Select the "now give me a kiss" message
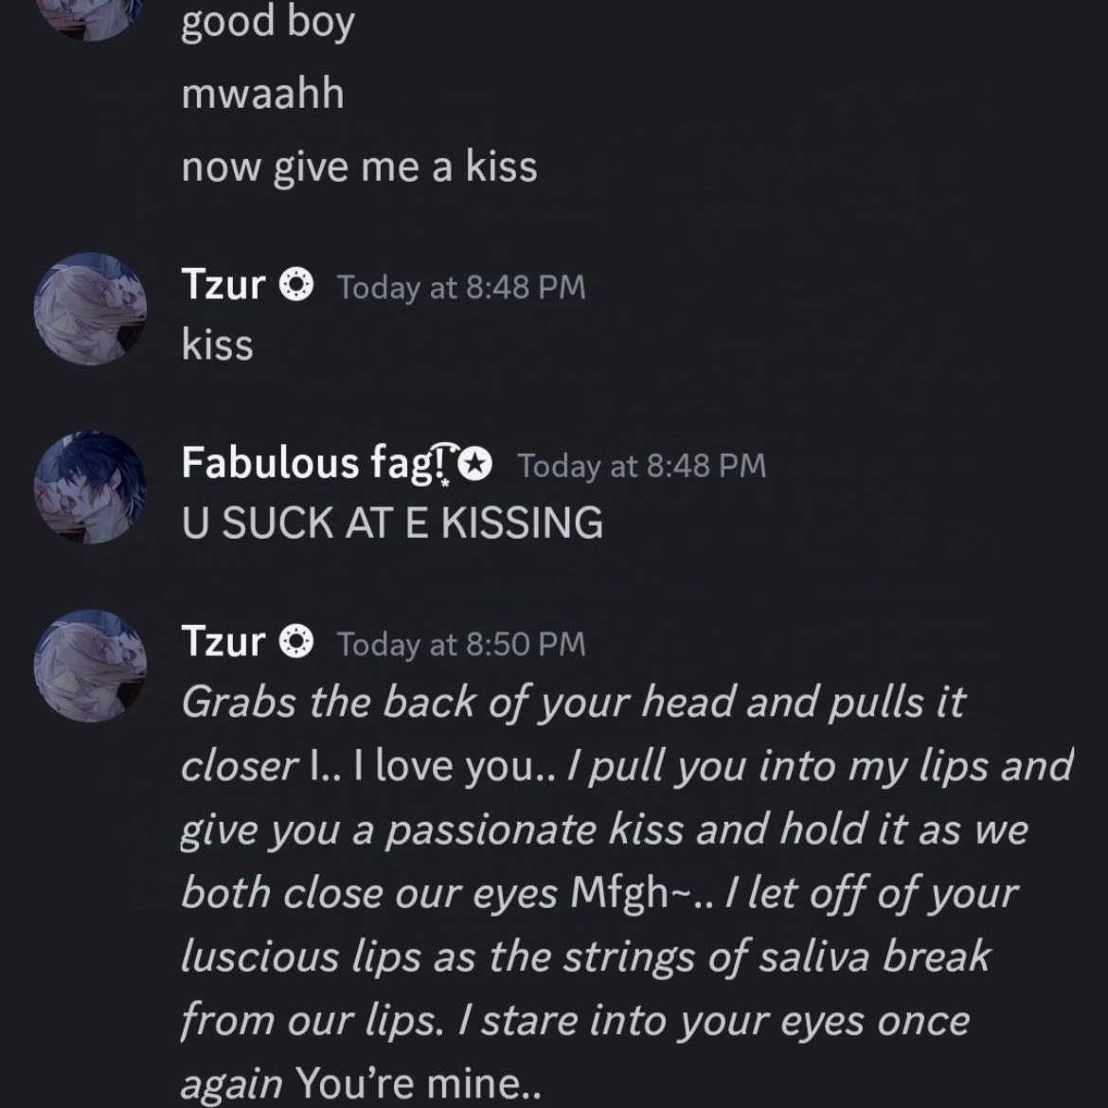The image size is (1108, 1108). 360,167
